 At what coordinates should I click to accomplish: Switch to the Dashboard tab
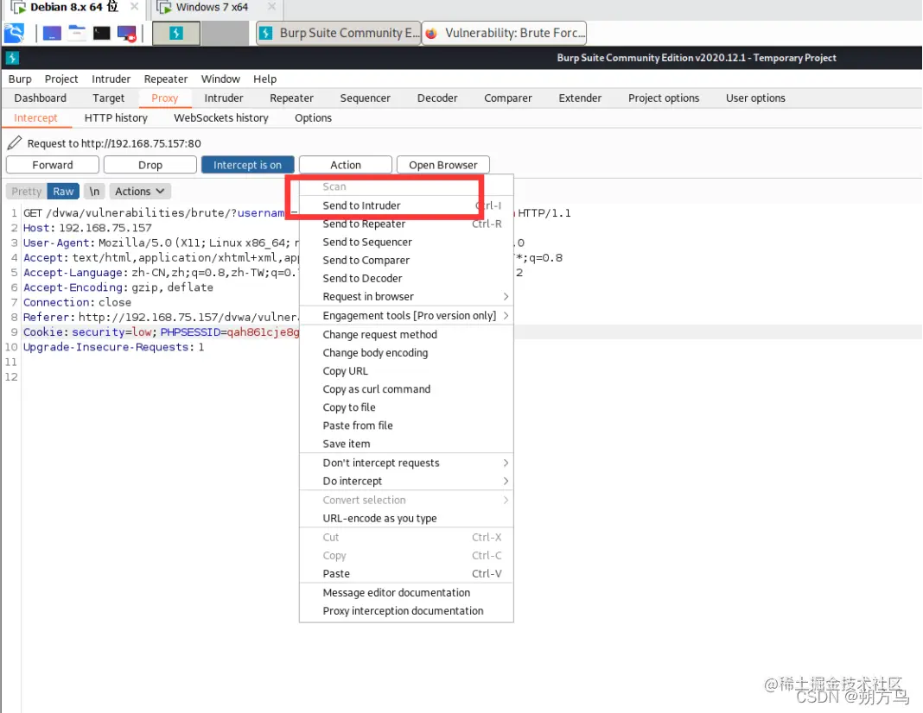pyautogui.click(x=40, y=98)
